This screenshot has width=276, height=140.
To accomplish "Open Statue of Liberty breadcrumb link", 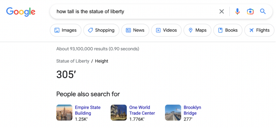I will [x=73, y=61].
